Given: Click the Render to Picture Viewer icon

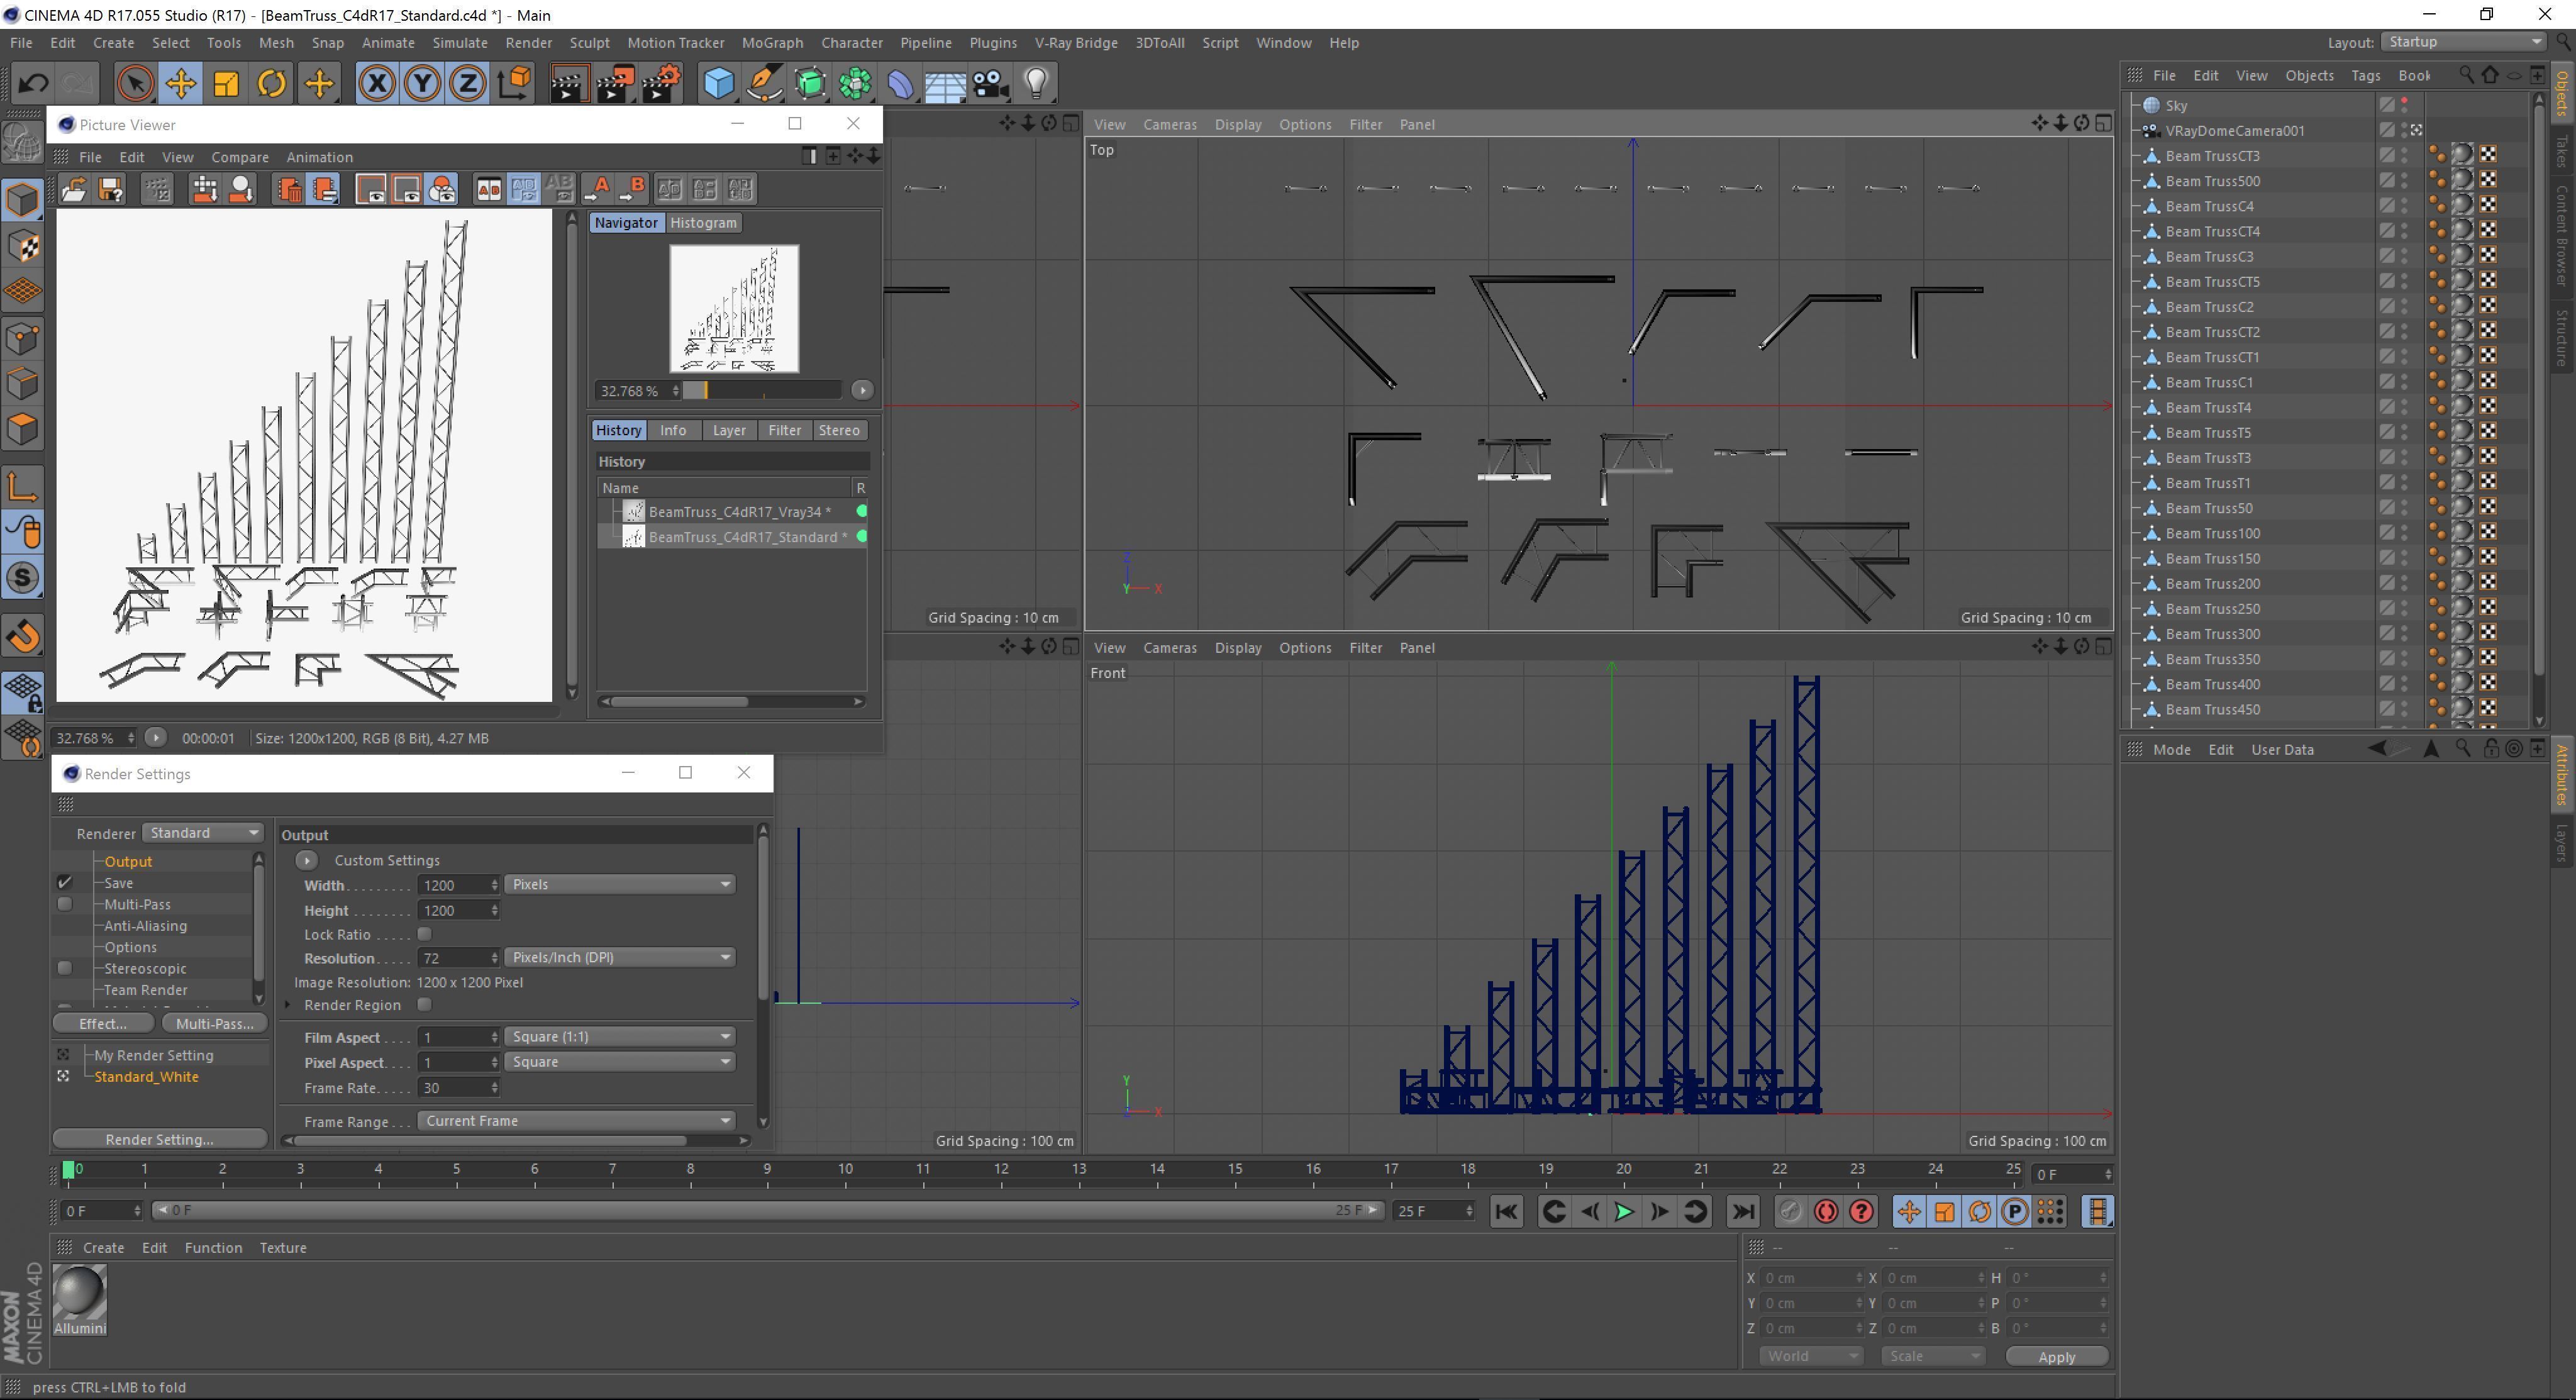Looking at the screenshot, I should coord(614,83).
